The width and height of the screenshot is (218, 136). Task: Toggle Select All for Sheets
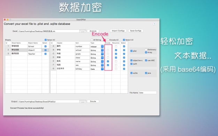pos(46,40)
